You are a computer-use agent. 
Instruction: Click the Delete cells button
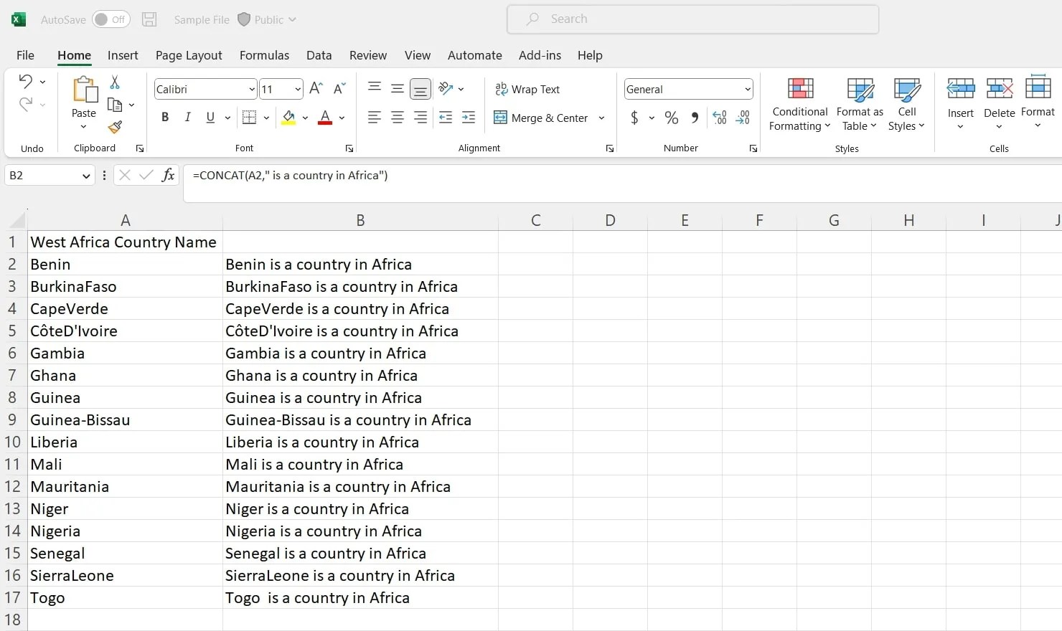pyautogui.click(x=999, y=103)
